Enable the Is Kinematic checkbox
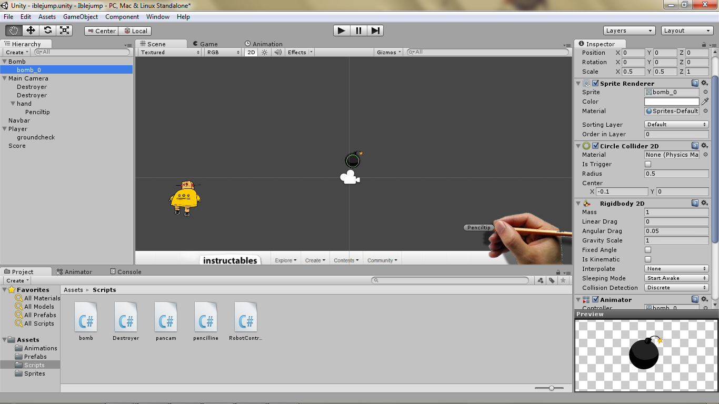This screenshot has height=404, width=719. click(648, 259)
